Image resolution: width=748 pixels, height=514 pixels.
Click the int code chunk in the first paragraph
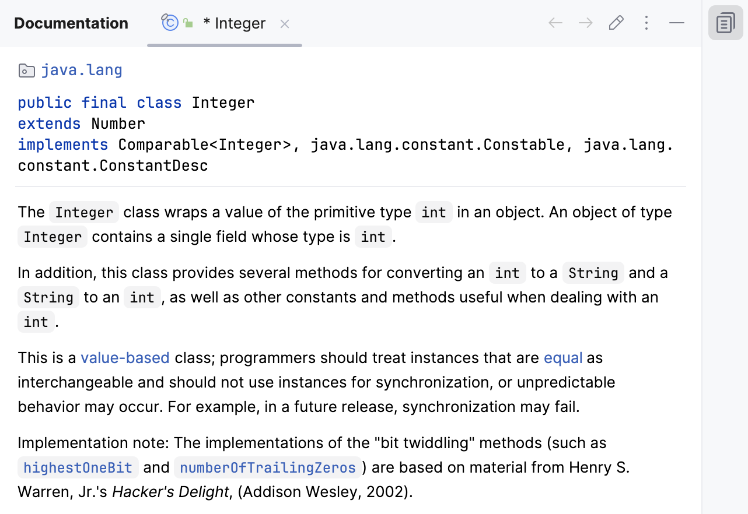click(434, 212)
